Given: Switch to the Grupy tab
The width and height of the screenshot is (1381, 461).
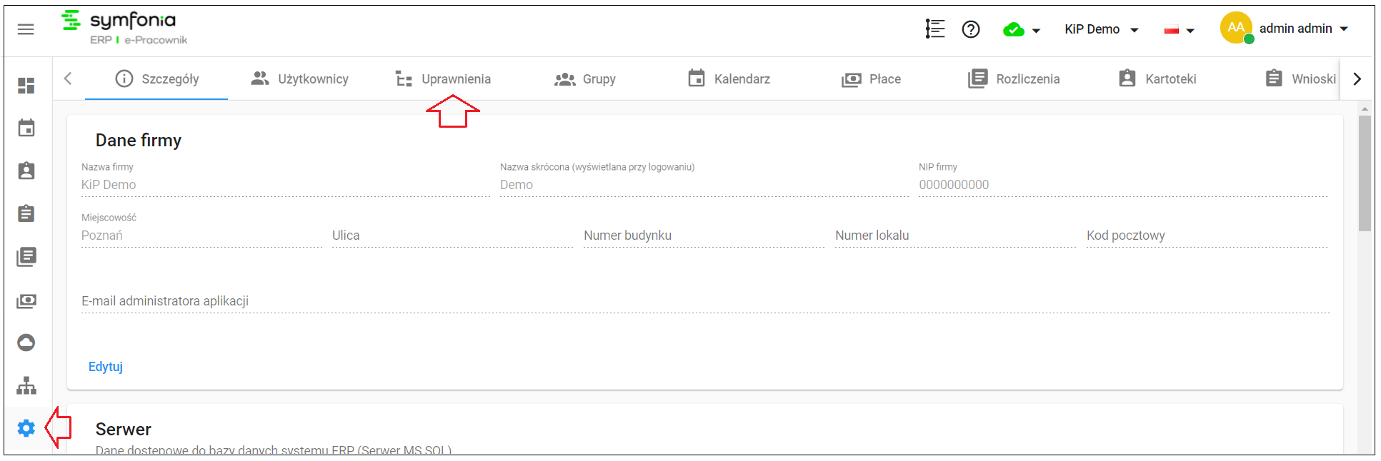Looking at the screenshot, I should pyautogui.click(x=585, y=78).
